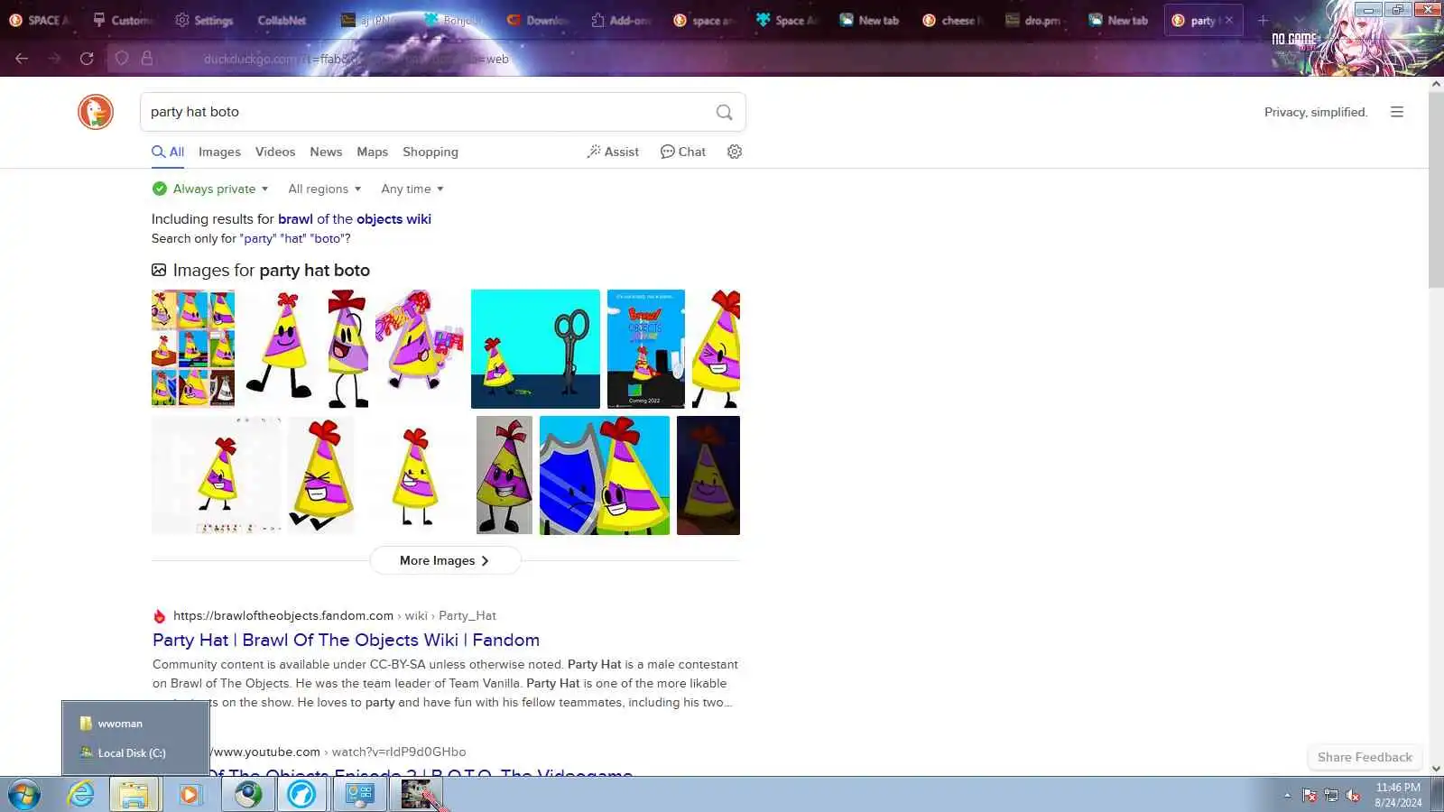Open Windows Media Player from the taskbar
1444x812 pixels.
(x=190, y=795)
